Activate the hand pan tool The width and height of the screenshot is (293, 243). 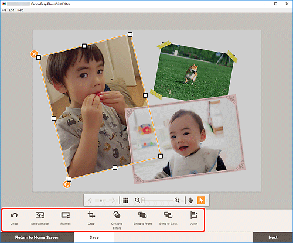point(191,200)
